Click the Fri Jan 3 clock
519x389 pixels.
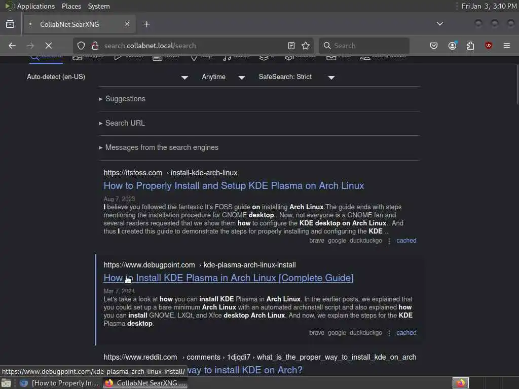tap(489, 6)
